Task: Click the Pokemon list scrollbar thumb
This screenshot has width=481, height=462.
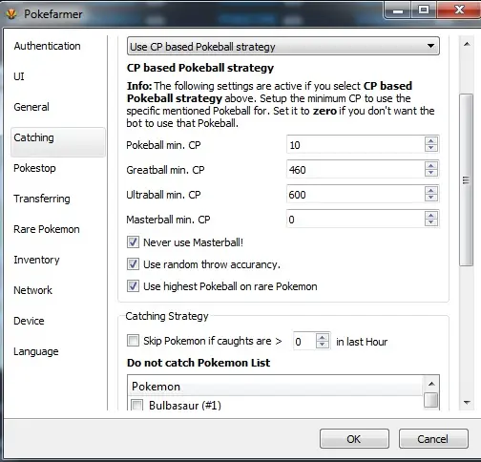Action: (431, 400)
